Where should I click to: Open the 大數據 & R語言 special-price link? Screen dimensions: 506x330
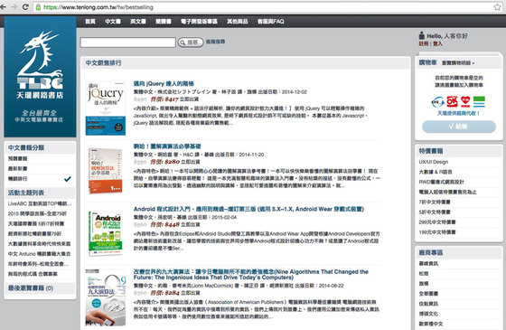tap(436, 172)
